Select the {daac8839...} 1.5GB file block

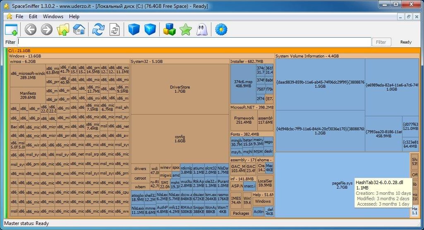(320, 84)
